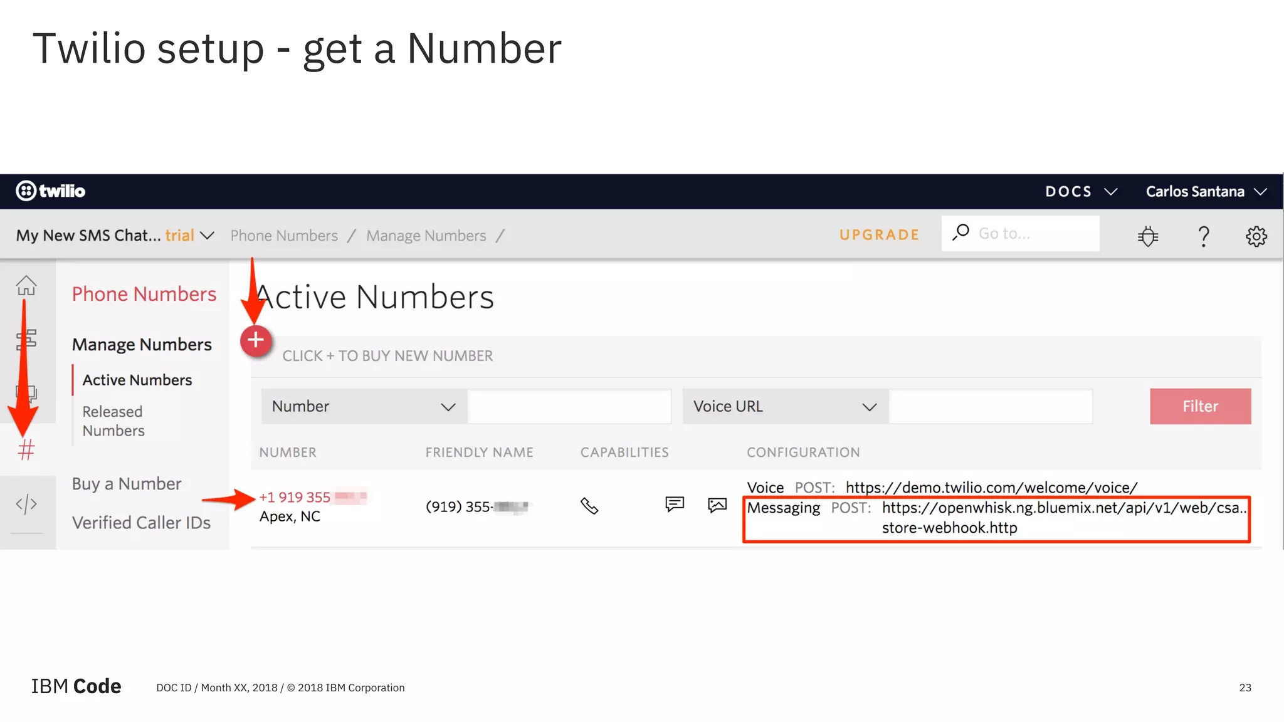Screen dimensions: 1284x722
Task: Open the Phone Numbers hash icon
Action: (26, 449)
